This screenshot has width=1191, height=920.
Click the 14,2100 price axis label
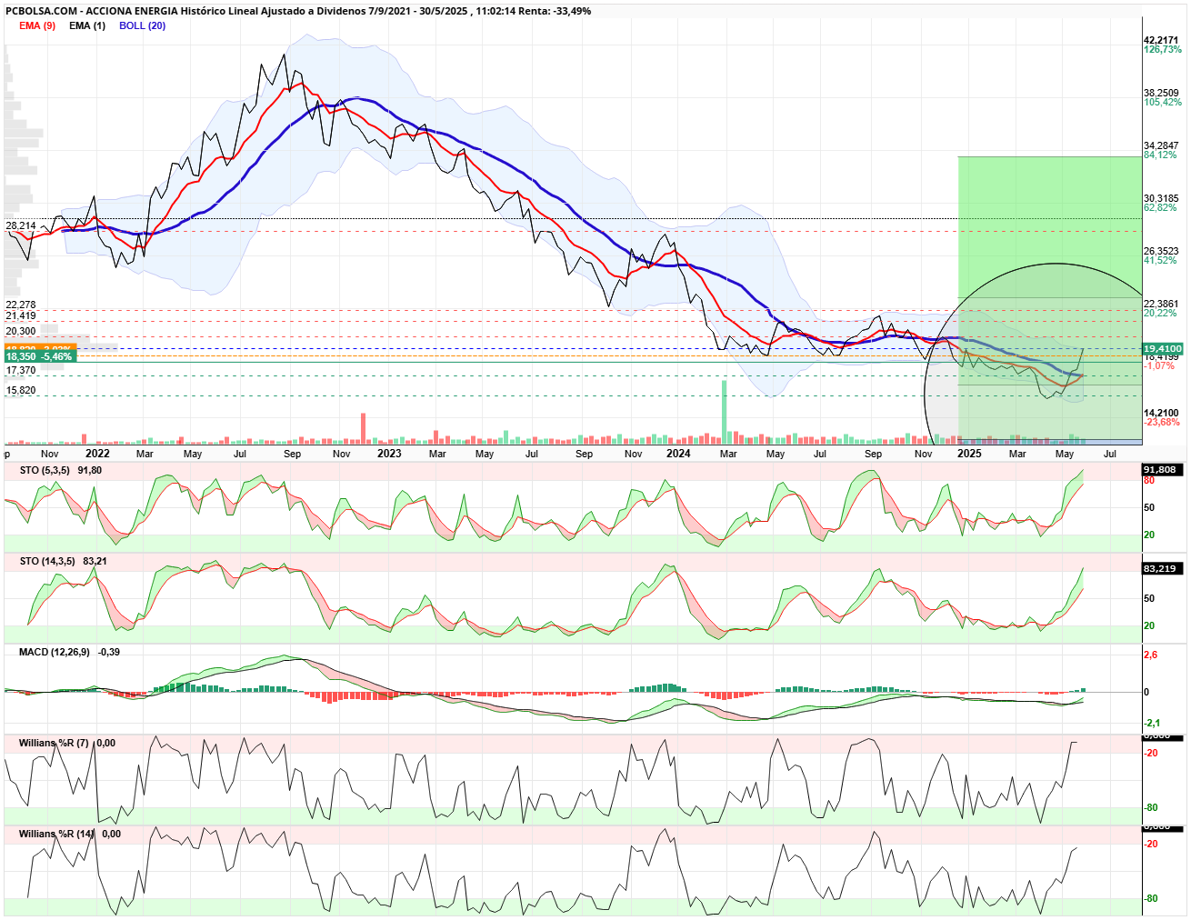pyautogui.click(x=1161, y=413)
